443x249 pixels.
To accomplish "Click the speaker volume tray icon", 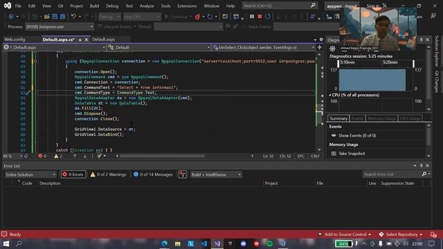I will coord(406,243).
